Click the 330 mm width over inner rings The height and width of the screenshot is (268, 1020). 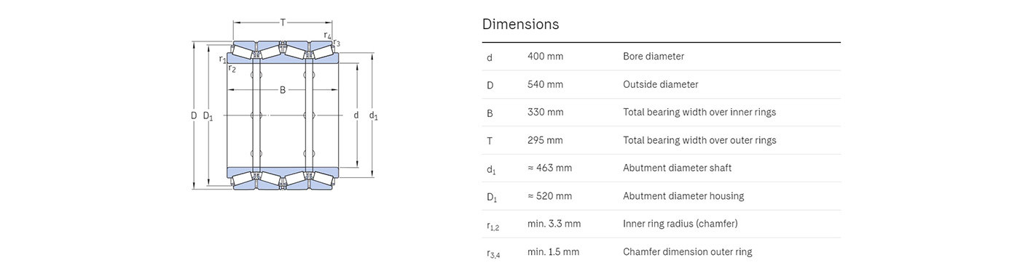click(x=545, y=113)
